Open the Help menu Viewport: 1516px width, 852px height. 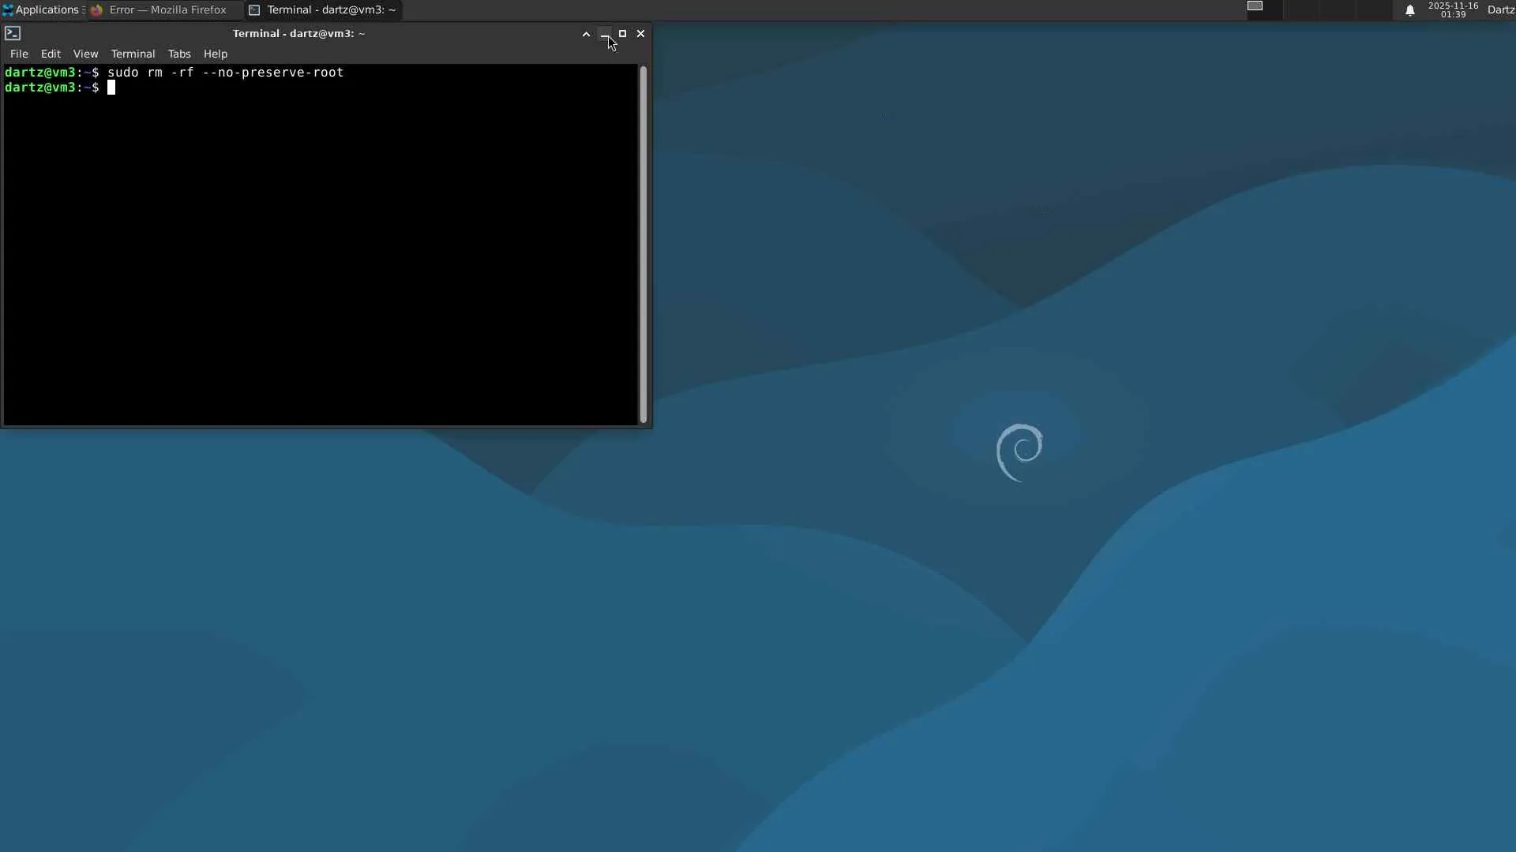click(215, 54)
